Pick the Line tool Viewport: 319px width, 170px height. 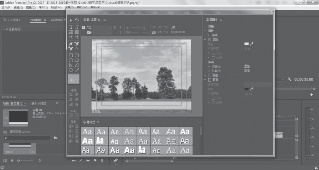pyautogui.click(x=77, y=70)
